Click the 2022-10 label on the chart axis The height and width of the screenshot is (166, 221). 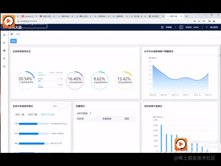pos(175,95)
